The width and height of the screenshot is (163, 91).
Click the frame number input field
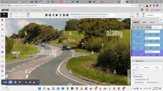[x=112, y=15]
